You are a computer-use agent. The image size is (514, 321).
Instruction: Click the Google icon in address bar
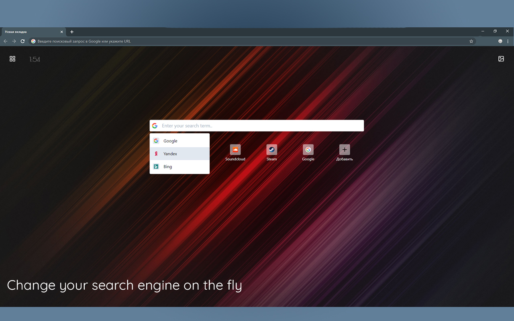pos(33,41)
